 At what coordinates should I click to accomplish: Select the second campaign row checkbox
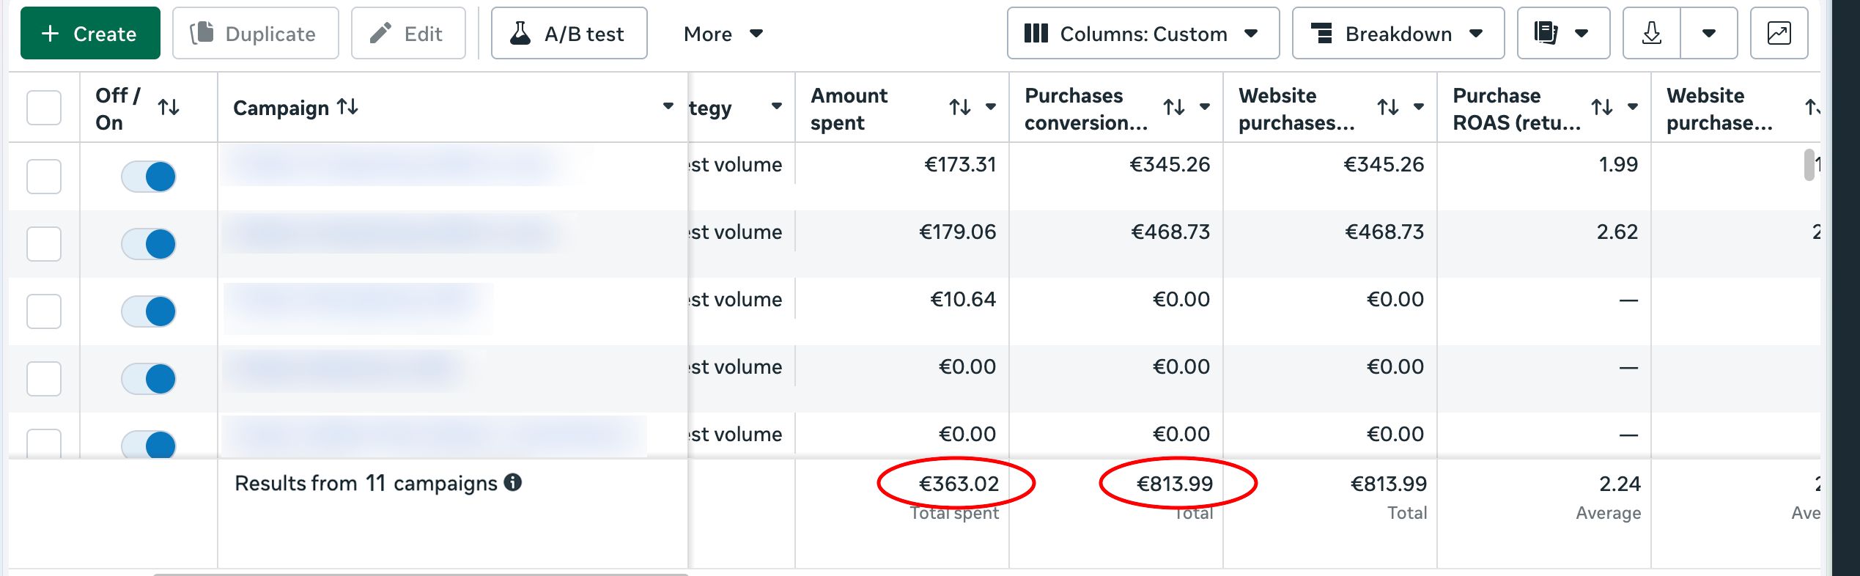pos(44,244)
